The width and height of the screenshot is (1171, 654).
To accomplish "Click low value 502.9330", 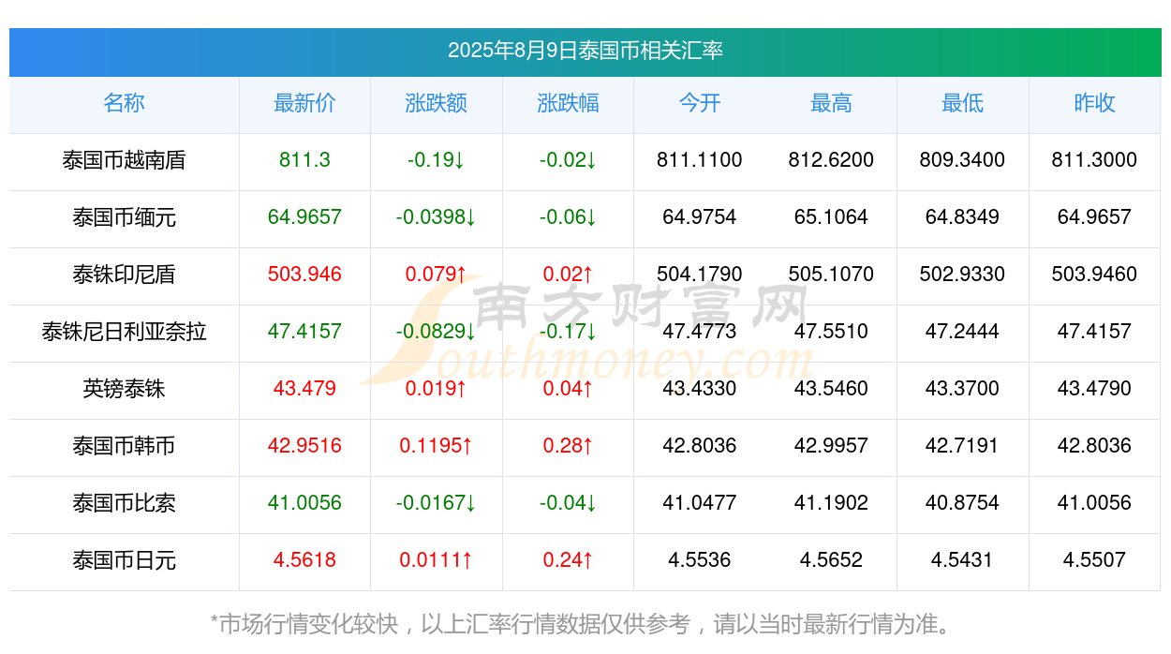I will (963, 275).
